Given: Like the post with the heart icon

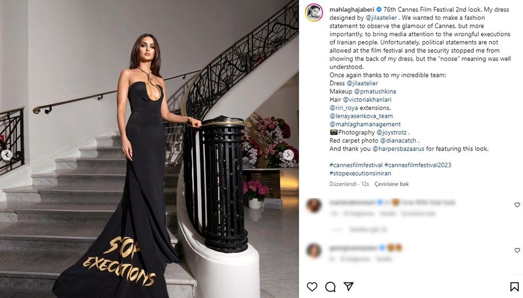Looking at the screenshot, I should (312, 286).
